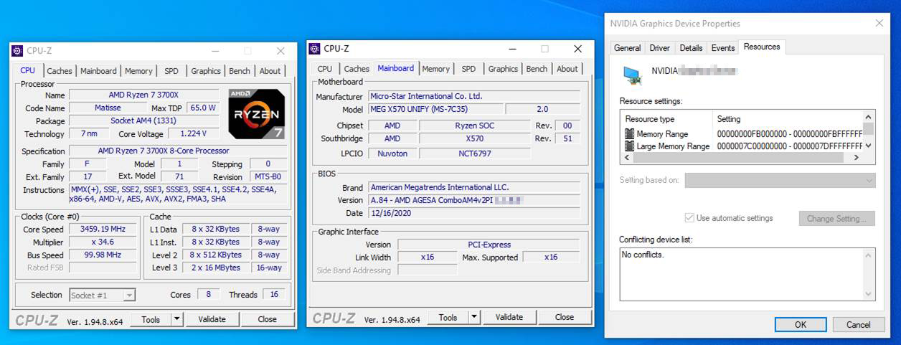This screenshot has height=345, width=901.
Task: Open the SPD tab in Mainboard CPU-Z window
Action: (468, 69)
